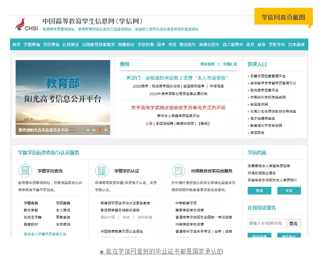Select the fourth carousel dot
Screen dimensions: 322x263
click(106, 130)
